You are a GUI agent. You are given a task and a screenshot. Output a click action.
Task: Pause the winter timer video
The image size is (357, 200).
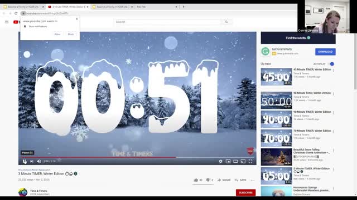point(25,161)
